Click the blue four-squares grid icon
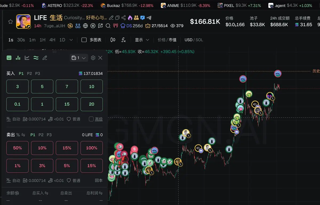Viewport: 320px width, 205px height. 78,26
